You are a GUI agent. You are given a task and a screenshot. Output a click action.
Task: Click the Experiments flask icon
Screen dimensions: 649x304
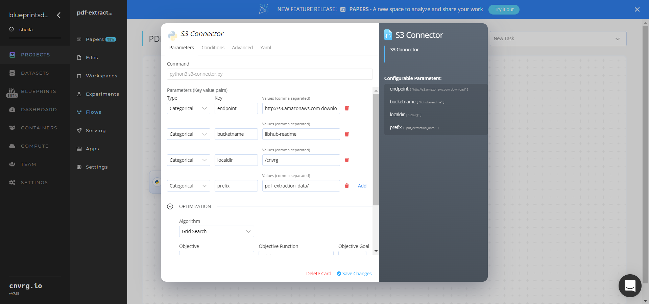coord(79,94)
